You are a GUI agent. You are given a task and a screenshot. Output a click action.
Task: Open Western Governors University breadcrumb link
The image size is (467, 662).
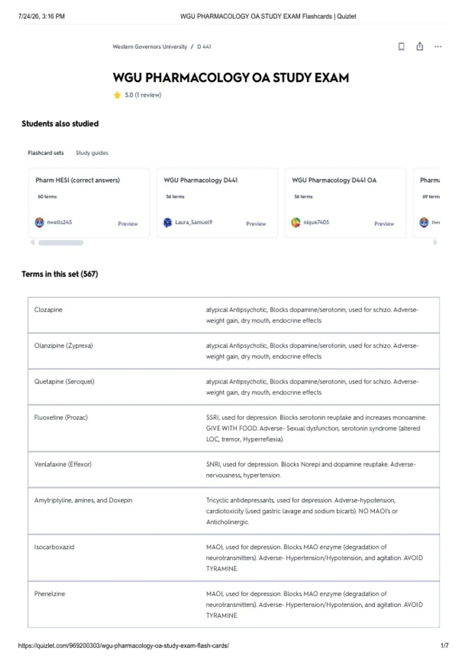(x=150, y=47)
